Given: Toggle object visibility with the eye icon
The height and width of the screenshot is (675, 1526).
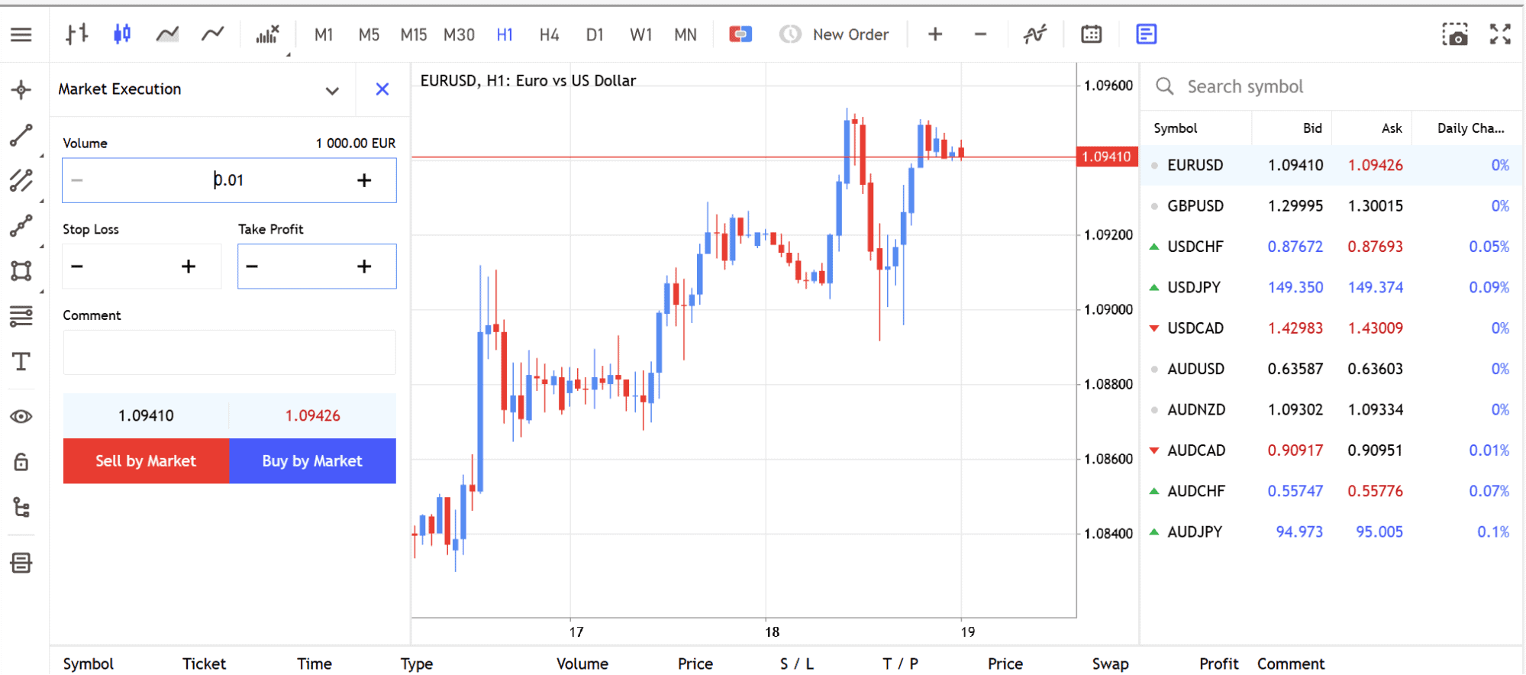Looking at the screenshot, I should point(21,417).
